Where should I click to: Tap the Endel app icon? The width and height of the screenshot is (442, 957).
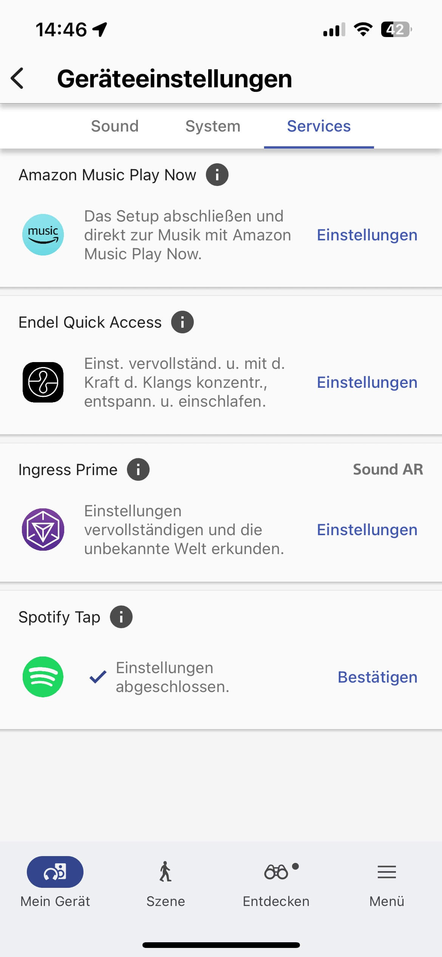pos(43,382)
